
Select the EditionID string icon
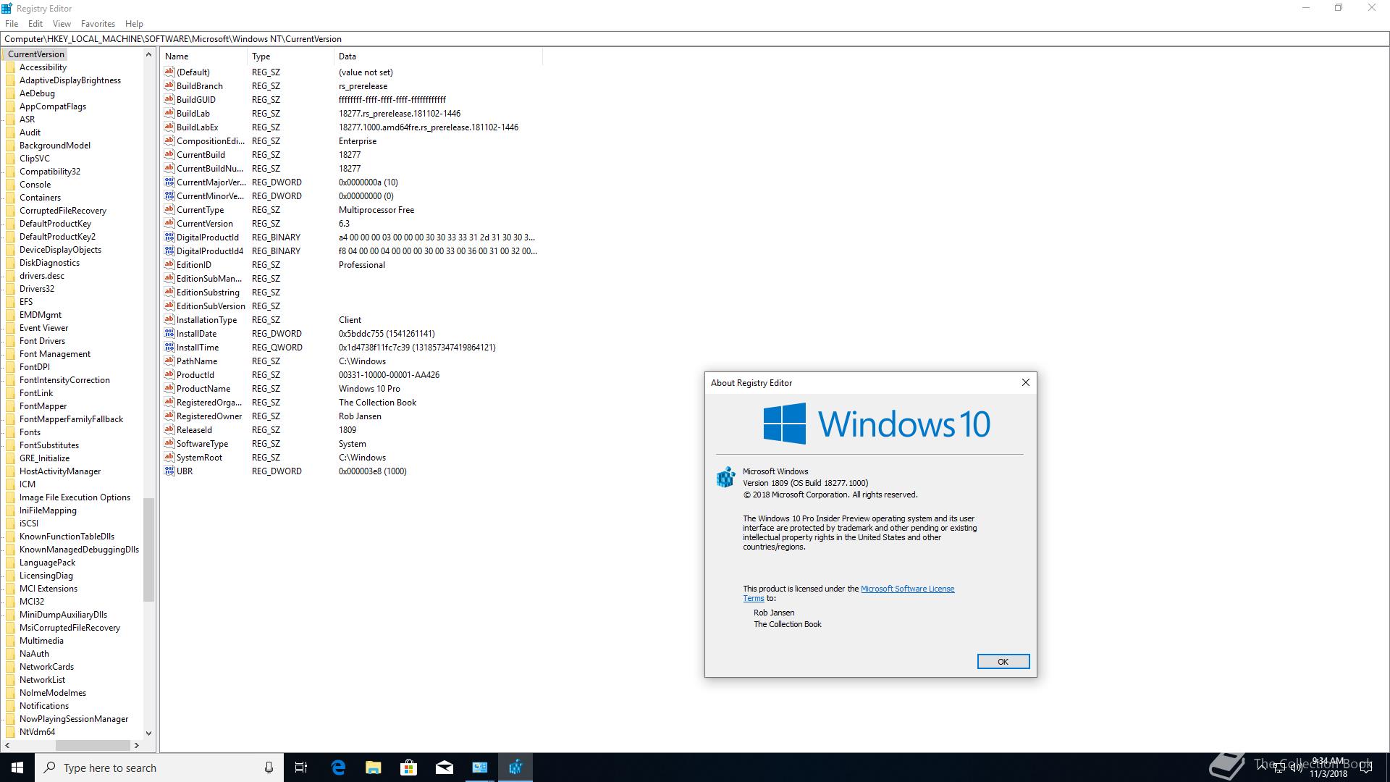tap(169, 264)
